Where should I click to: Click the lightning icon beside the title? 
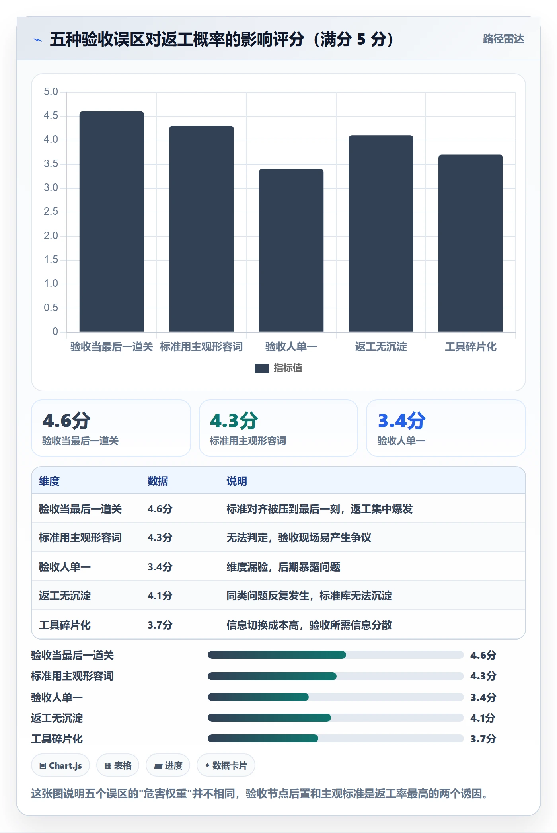click(38, 40)
